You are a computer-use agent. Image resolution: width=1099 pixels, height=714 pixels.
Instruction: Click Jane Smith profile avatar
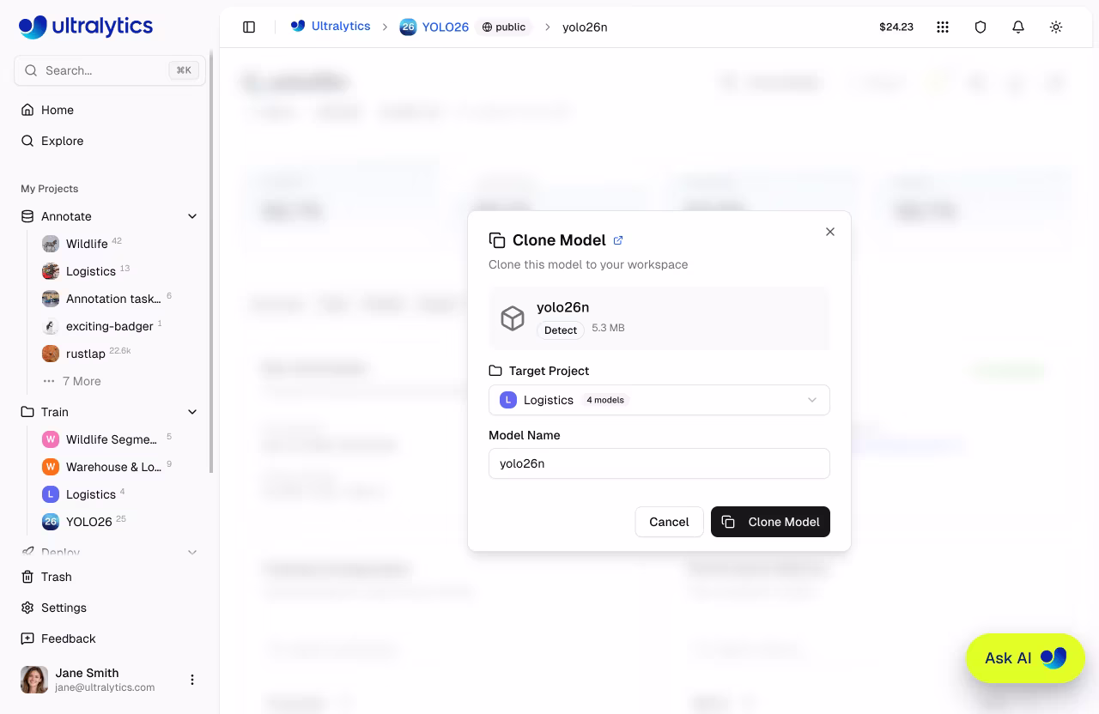34,680
